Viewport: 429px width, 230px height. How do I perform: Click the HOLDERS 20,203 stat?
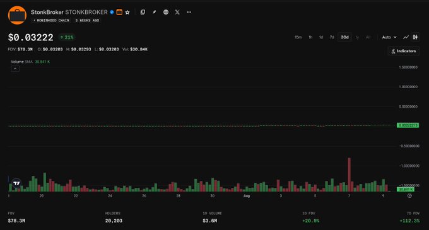tap(114, 217)
